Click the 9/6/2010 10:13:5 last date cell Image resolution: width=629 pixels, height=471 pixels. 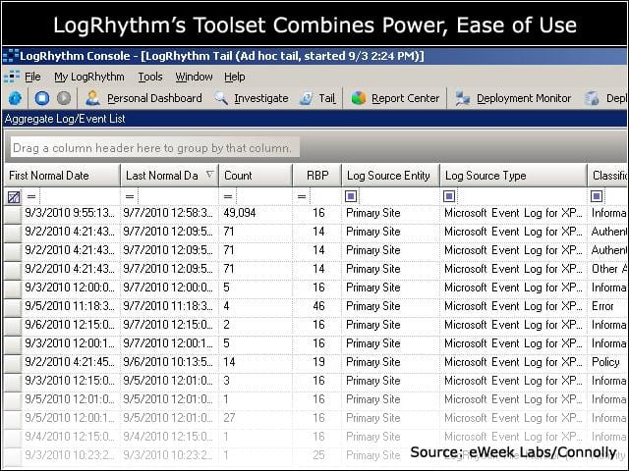point(168,362)
